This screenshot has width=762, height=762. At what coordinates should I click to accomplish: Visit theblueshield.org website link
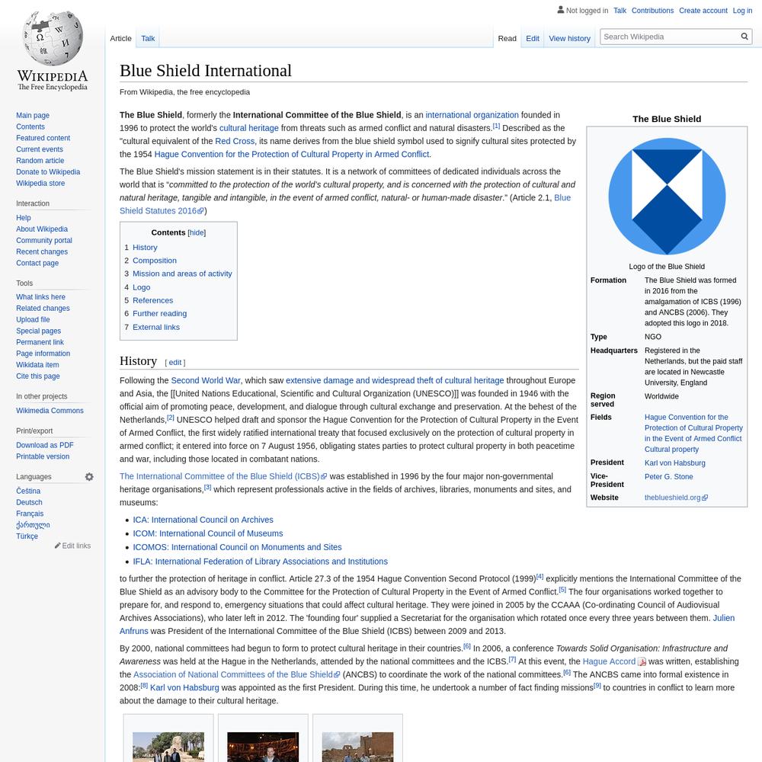click(x=675, y=498)
